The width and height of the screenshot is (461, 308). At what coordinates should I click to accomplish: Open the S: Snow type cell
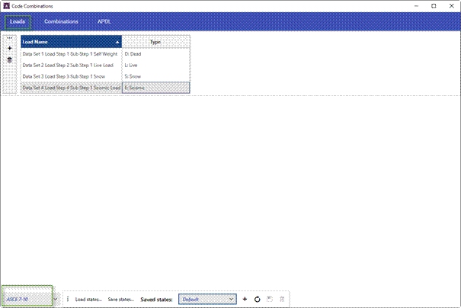(155, 76)
